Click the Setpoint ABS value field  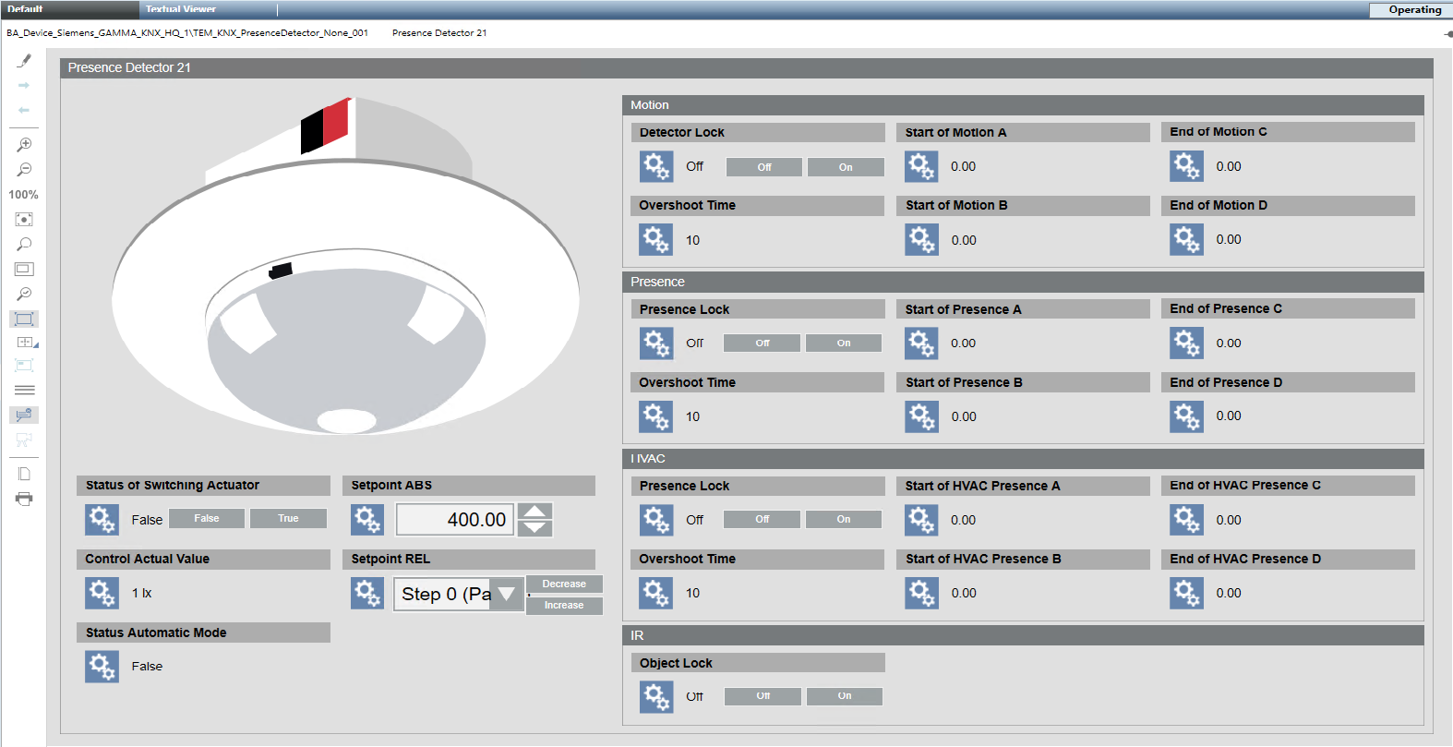tap(455, 520)
